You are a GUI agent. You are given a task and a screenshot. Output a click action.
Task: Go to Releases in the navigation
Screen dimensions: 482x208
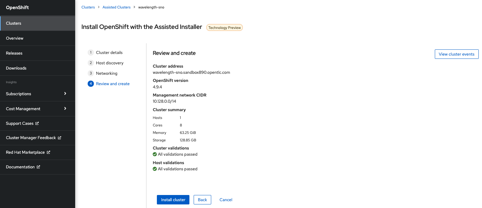coord(14,53)
